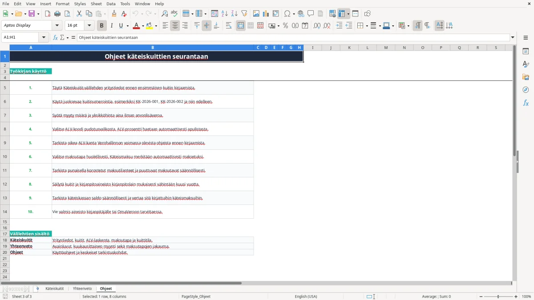Click the Clone Formatting paintbrush icon
Screen dimensions: 534x300
coord(114,14)
